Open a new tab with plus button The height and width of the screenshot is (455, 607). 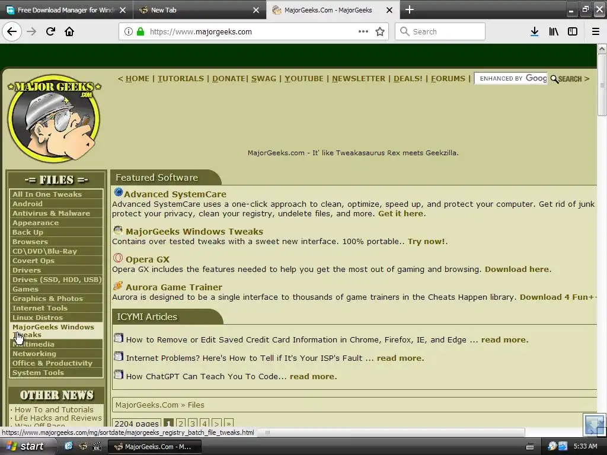coord(409,9)
